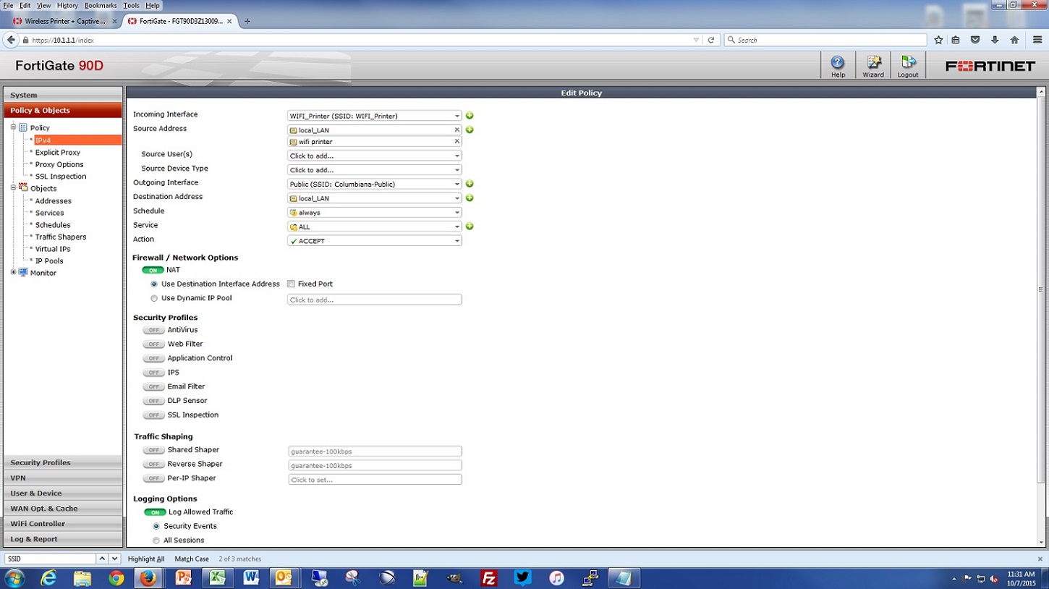Image resolution: width=1049 pixels, height=589 pixels.
Task: Add another Outgoing Interface with green plus
Action: (x=470, y=184)
